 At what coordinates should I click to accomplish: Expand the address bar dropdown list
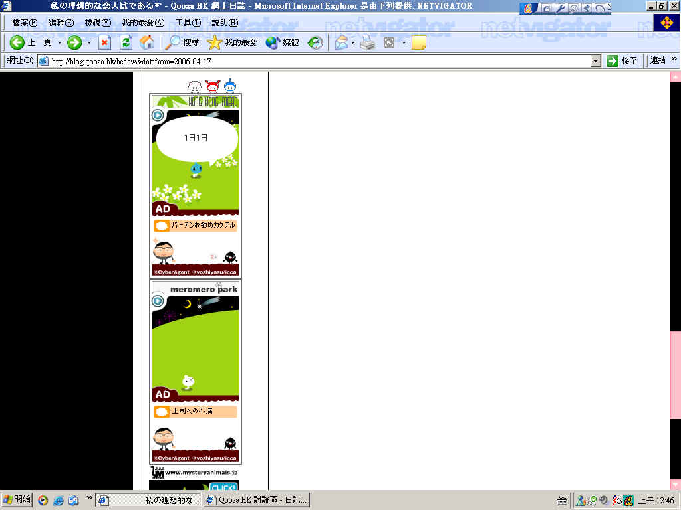pyautogui.click(x=596, y=61)
